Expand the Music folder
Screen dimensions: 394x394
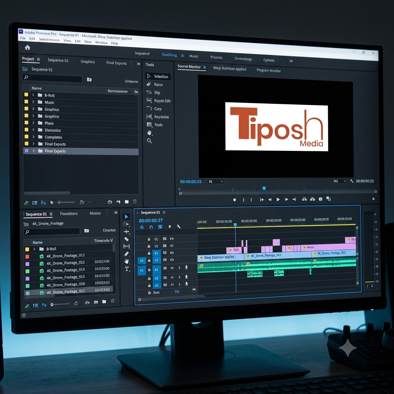click(x=33, y=102)
